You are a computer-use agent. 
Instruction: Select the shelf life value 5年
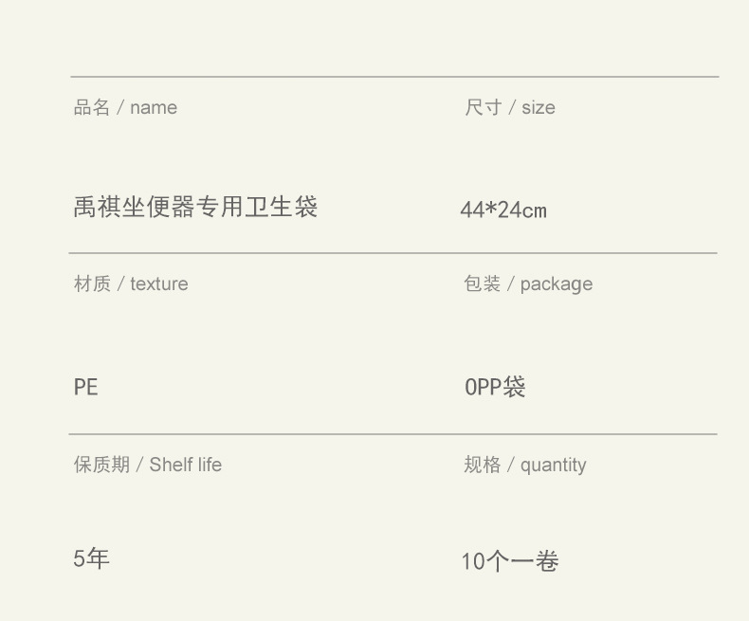[92, 558]
